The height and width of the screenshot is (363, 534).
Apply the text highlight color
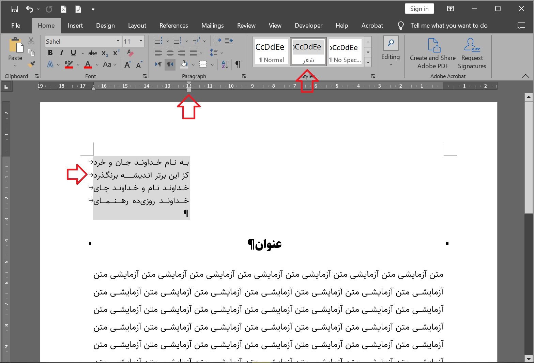click(69, 64)
